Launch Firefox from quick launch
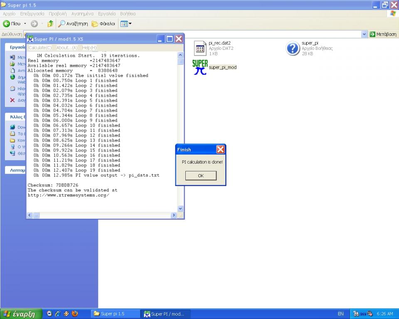This screenshot has height=319, width=399. pos(75,314)
